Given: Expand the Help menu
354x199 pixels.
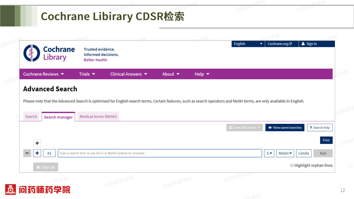Looking at the screenshot, I should [x=202, y=74].
